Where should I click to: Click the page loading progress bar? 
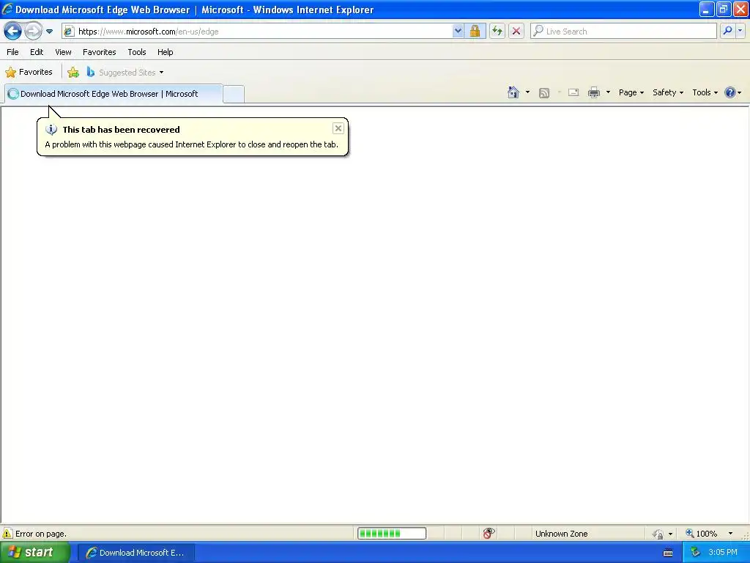coord(392,534)
